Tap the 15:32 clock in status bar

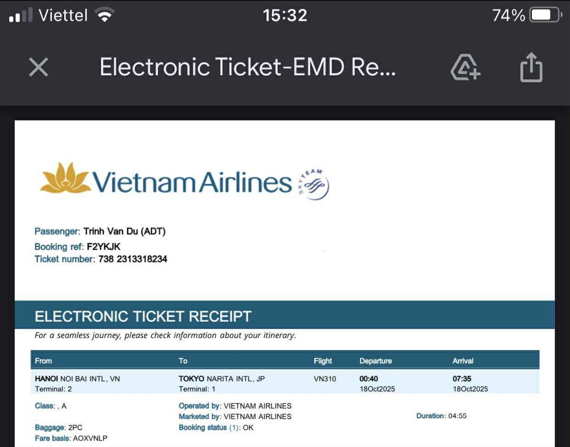coord(285,15)
